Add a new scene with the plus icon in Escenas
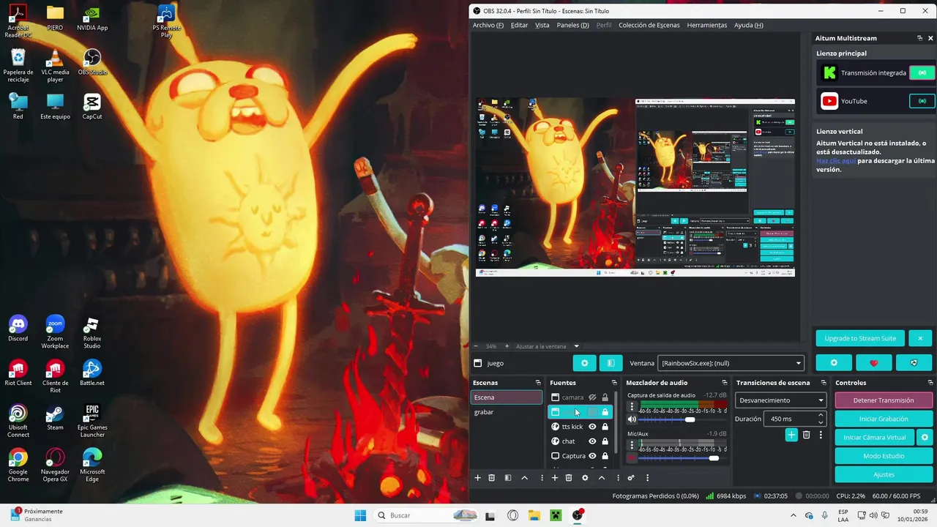The width and height of the screenshot is (937, 527). 478,478
